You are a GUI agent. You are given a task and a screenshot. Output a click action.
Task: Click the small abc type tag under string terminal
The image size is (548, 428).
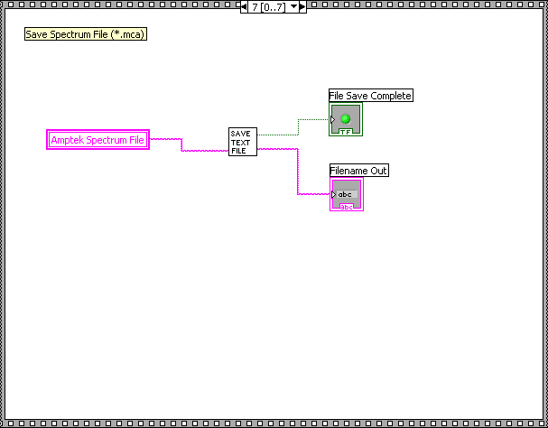click(x=347, y=207)
